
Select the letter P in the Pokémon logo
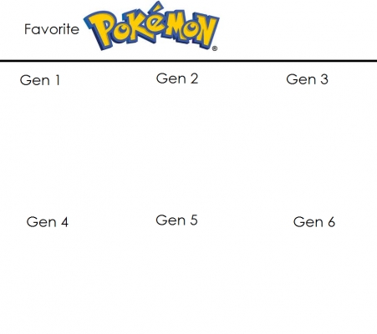pos(100,30)
